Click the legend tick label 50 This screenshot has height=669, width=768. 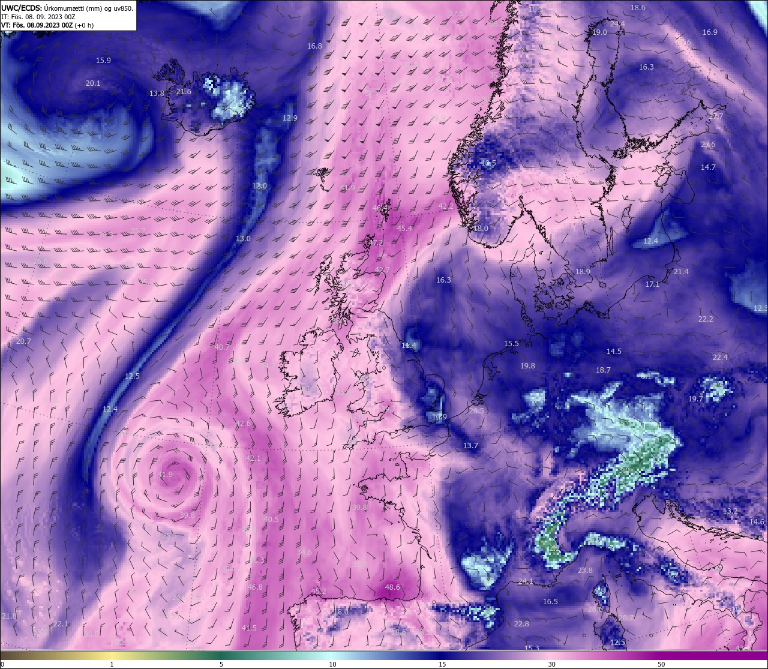pos(661,664)
